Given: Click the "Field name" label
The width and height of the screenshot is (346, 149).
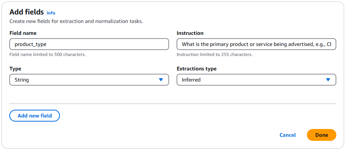Looking at the screenshot, I should 23,33.
